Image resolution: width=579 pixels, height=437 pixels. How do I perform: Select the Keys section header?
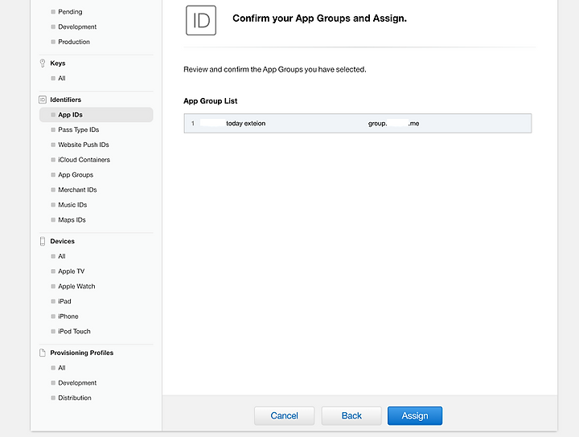[x=58, y=63]
